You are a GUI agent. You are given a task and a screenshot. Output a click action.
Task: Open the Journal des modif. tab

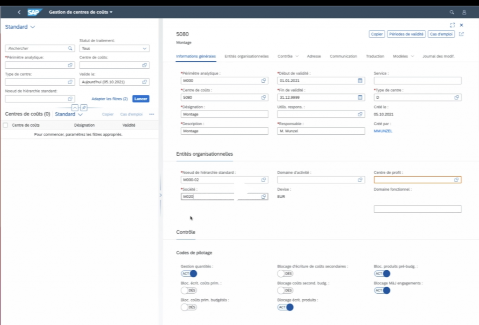pos(438,56)
